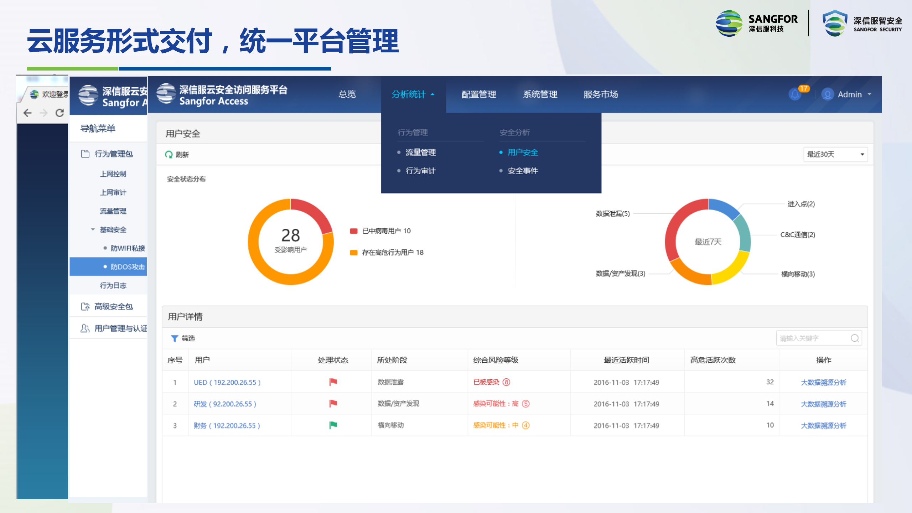912x513 pixels.
Task: Click the 高级安全包 package icon
Action: point(85,306)
